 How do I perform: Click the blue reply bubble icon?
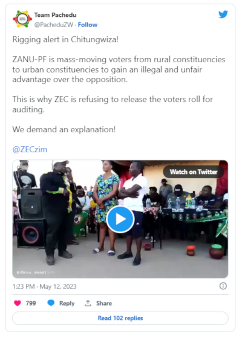[51, 303]
